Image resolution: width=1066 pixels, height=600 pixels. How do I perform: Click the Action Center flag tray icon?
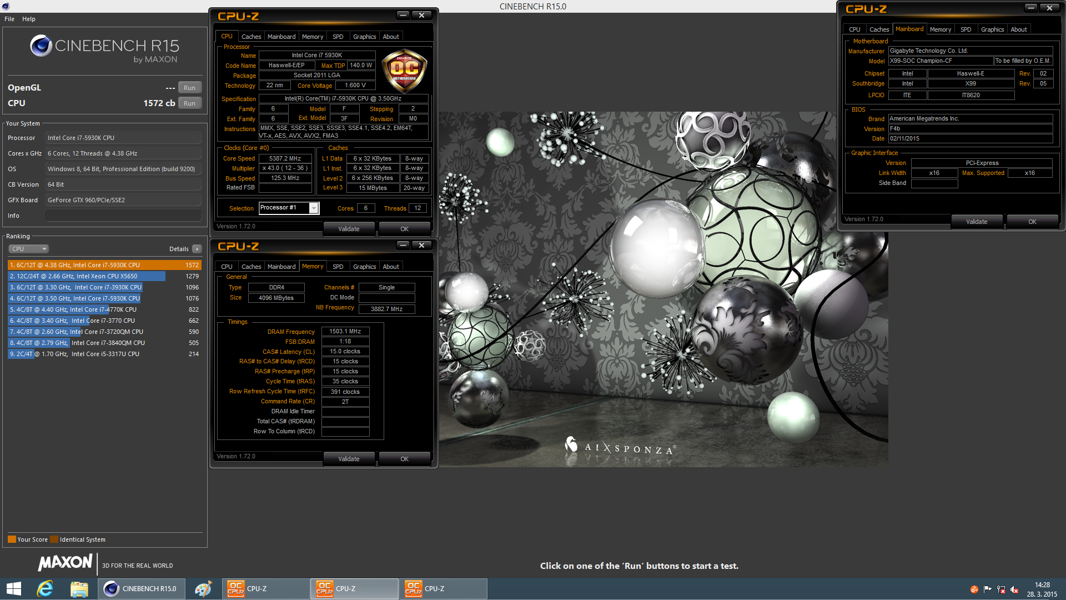987,589
